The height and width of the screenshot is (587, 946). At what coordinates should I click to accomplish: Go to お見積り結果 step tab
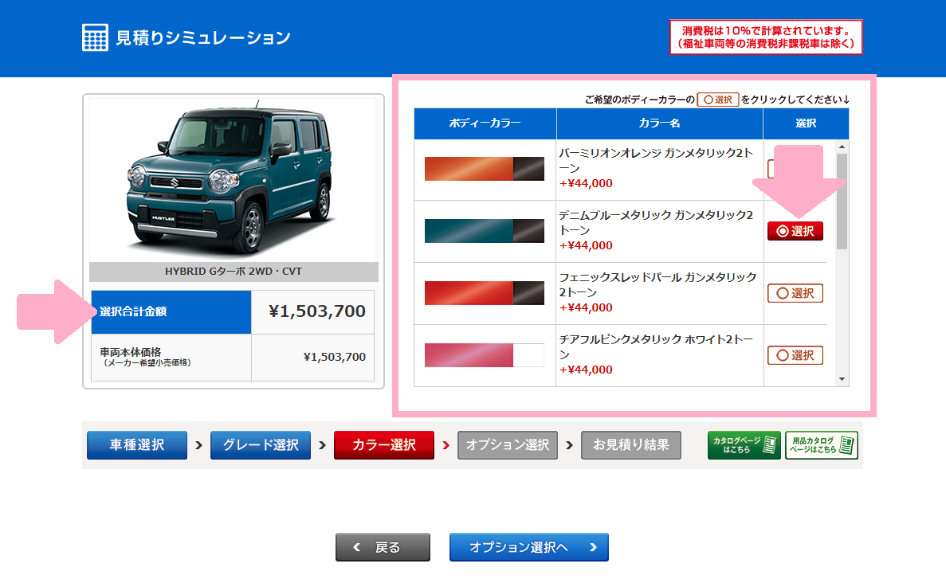click(x=631, y=444)
